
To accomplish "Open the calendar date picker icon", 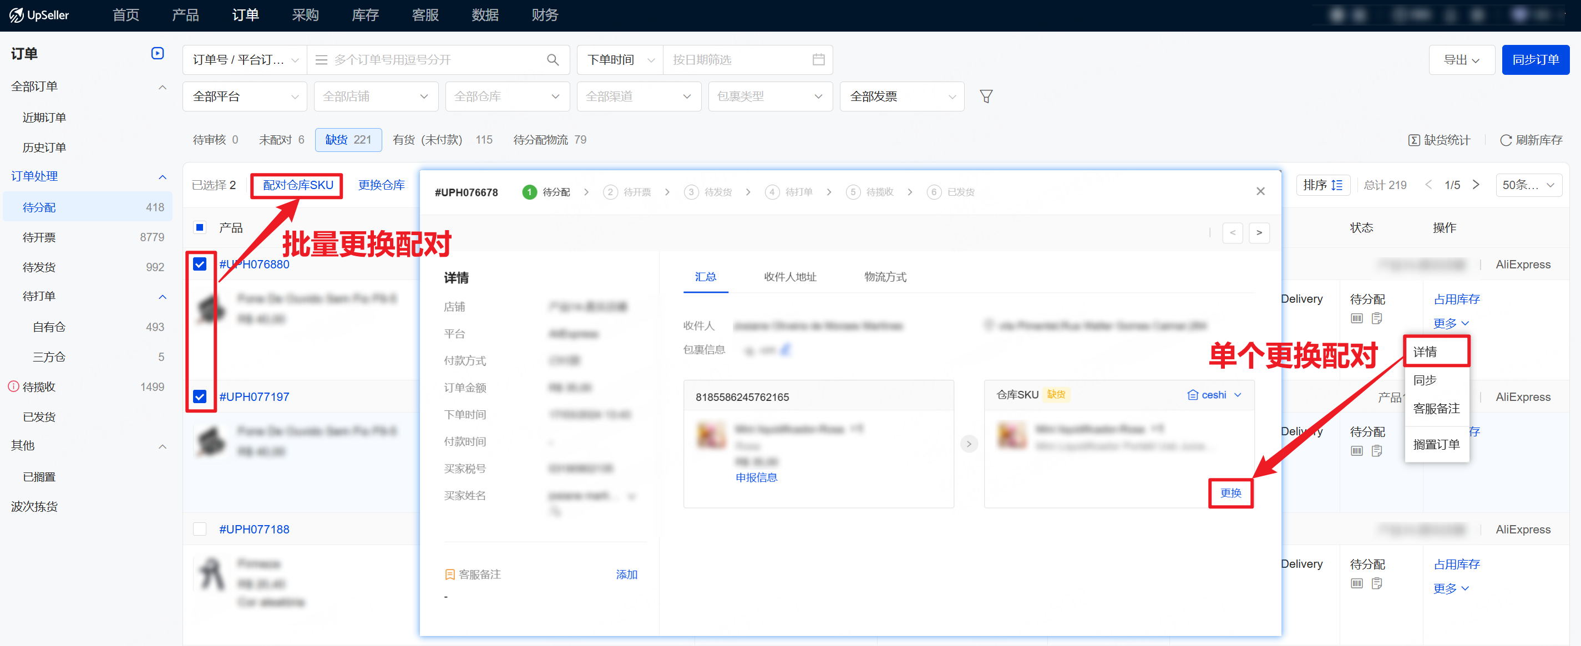I will coord(818,59).
